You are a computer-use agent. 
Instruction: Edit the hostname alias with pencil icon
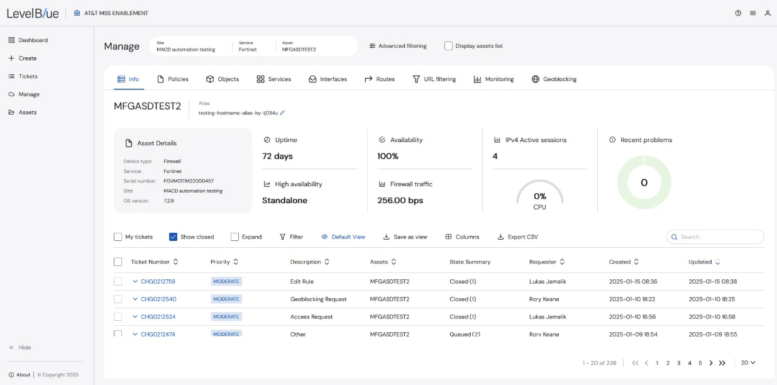click(x=282, y=113)
